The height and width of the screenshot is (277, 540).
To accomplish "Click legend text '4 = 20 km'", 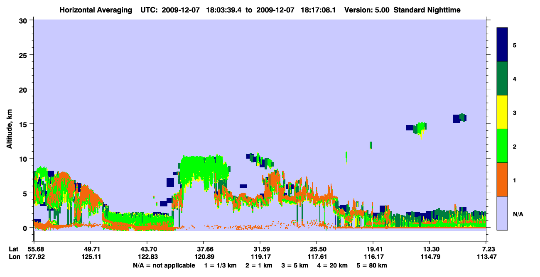I will 333,265.
